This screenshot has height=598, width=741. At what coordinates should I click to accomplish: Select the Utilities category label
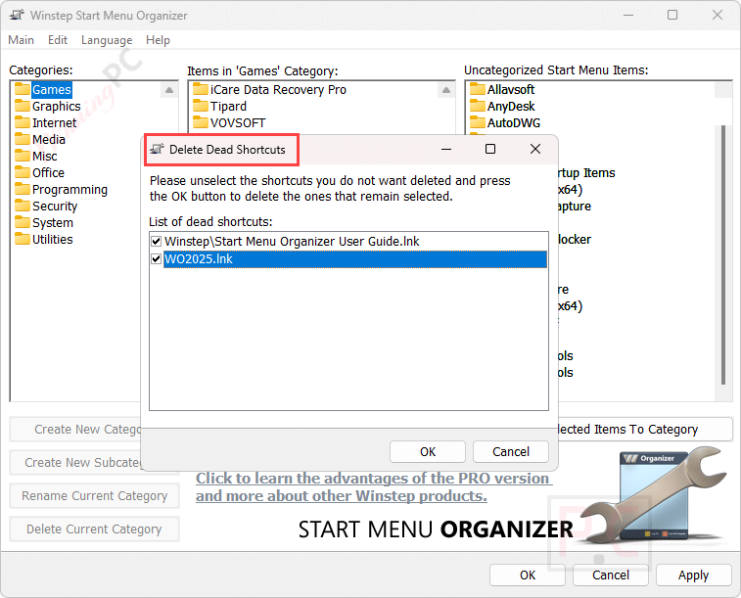[x=53, y=239]
